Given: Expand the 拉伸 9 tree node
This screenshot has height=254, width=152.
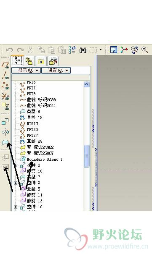Looking at the screenshot, I should [x=16, y=183].
